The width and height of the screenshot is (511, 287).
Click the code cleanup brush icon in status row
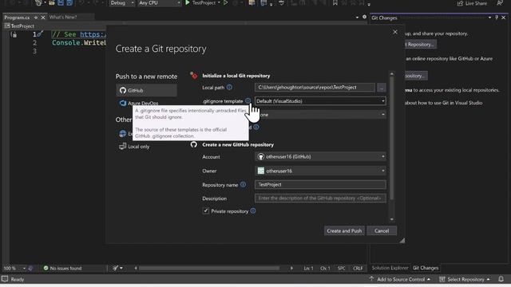tap(115, 268)
